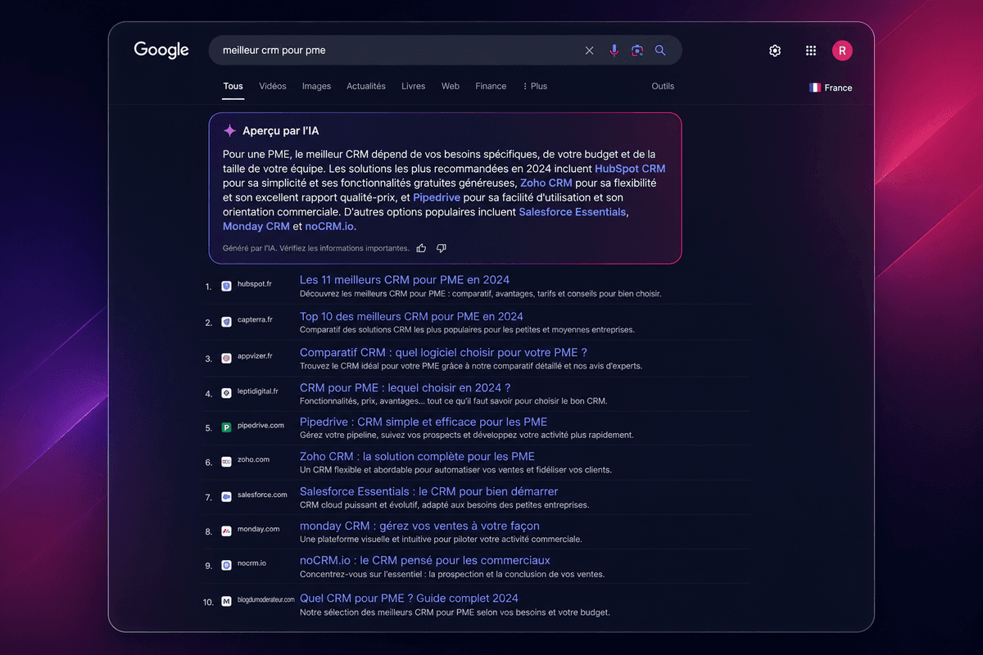Click the capterra.fr domain text
Image resolution: width=983 pixels, height=655 pixels.
(x=255, y=322)
